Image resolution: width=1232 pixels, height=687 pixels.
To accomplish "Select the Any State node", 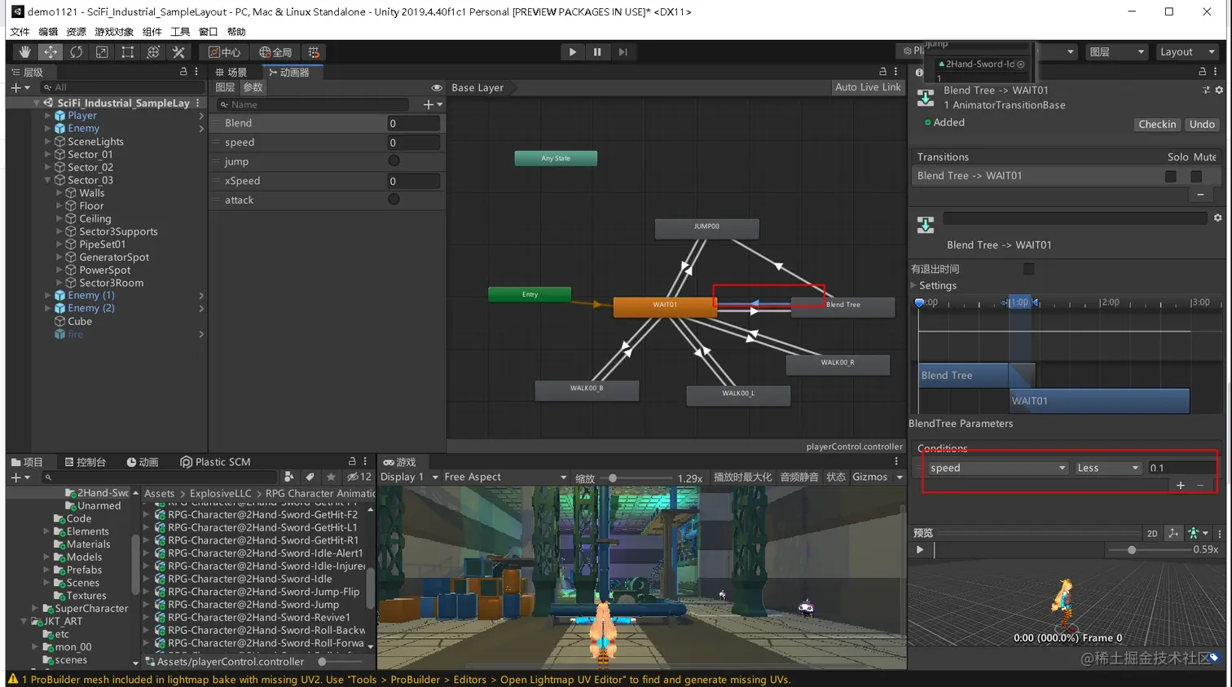I will [x=556, y=158].
